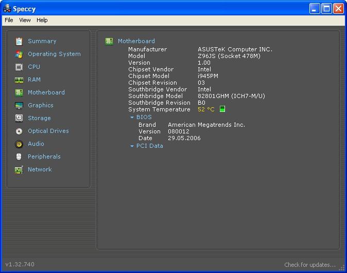The height and width of the screenshot is (273, 347).
Task: Select the Z96JS (Socket 478M) model value
Action: pos(229,56)
